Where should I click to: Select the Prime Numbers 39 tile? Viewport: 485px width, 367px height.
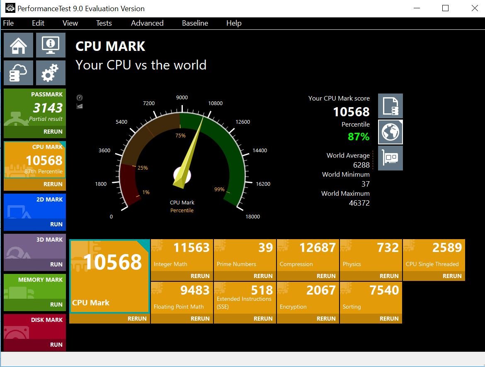point(245,256)
